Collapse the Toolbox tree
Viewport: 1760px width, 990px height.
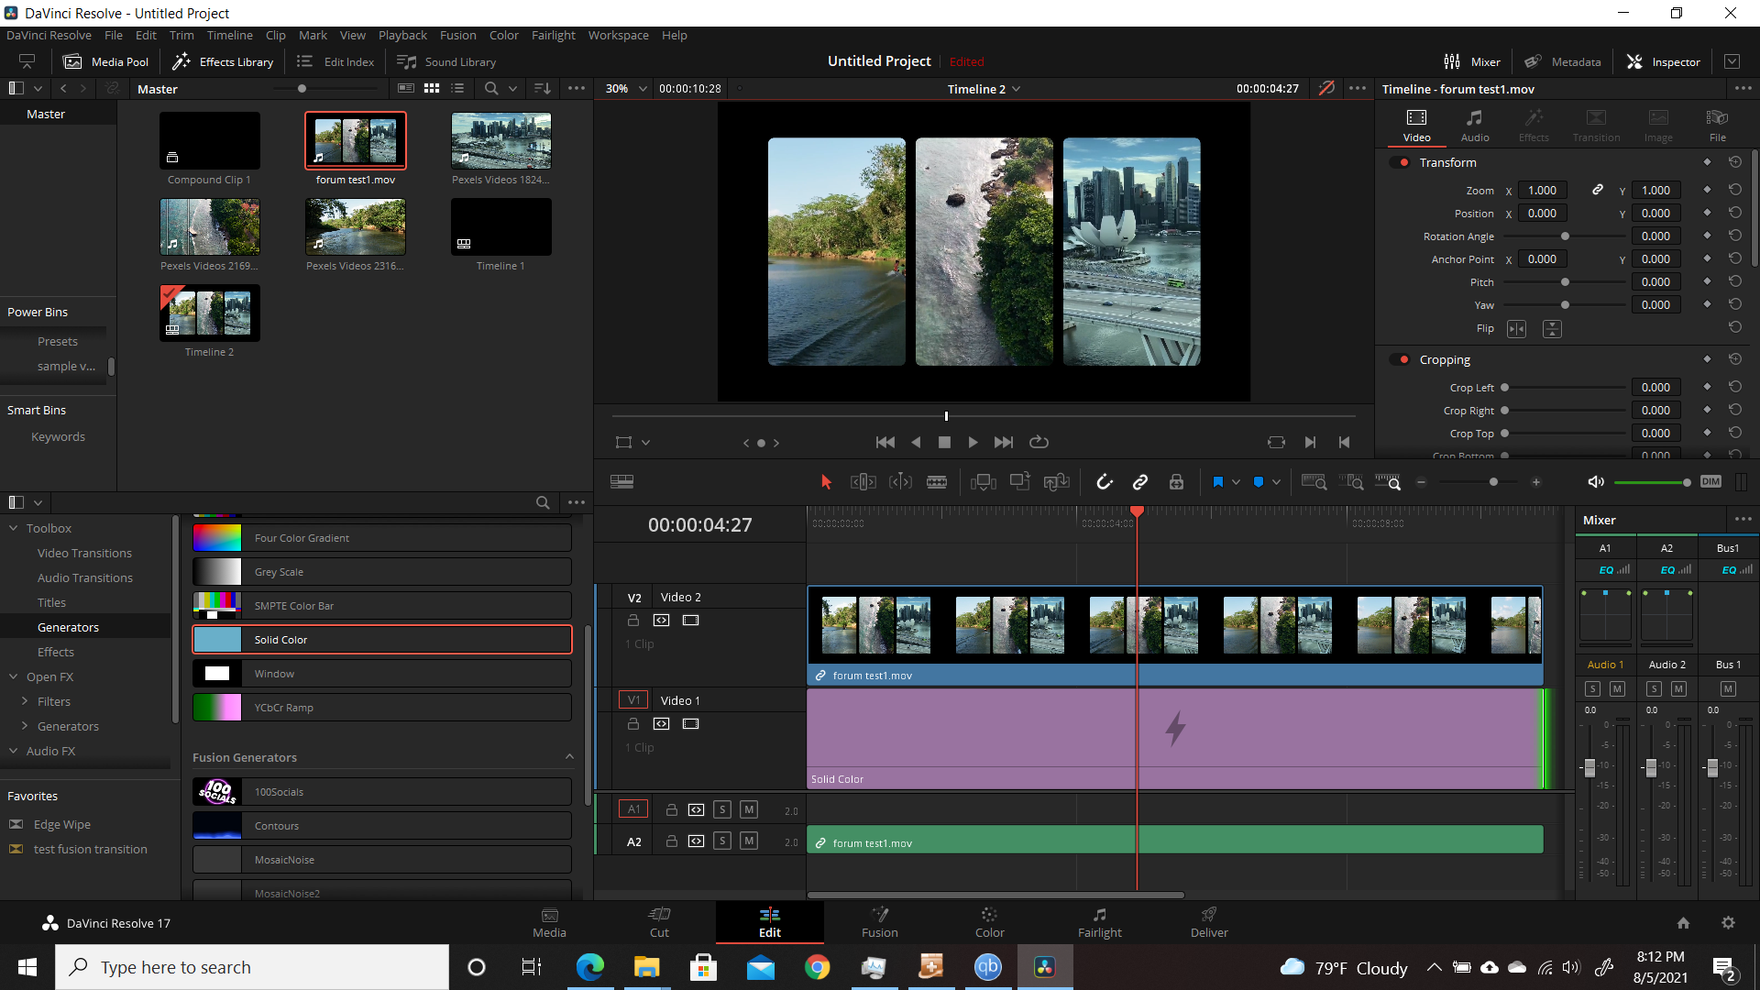tap(14, 528)
